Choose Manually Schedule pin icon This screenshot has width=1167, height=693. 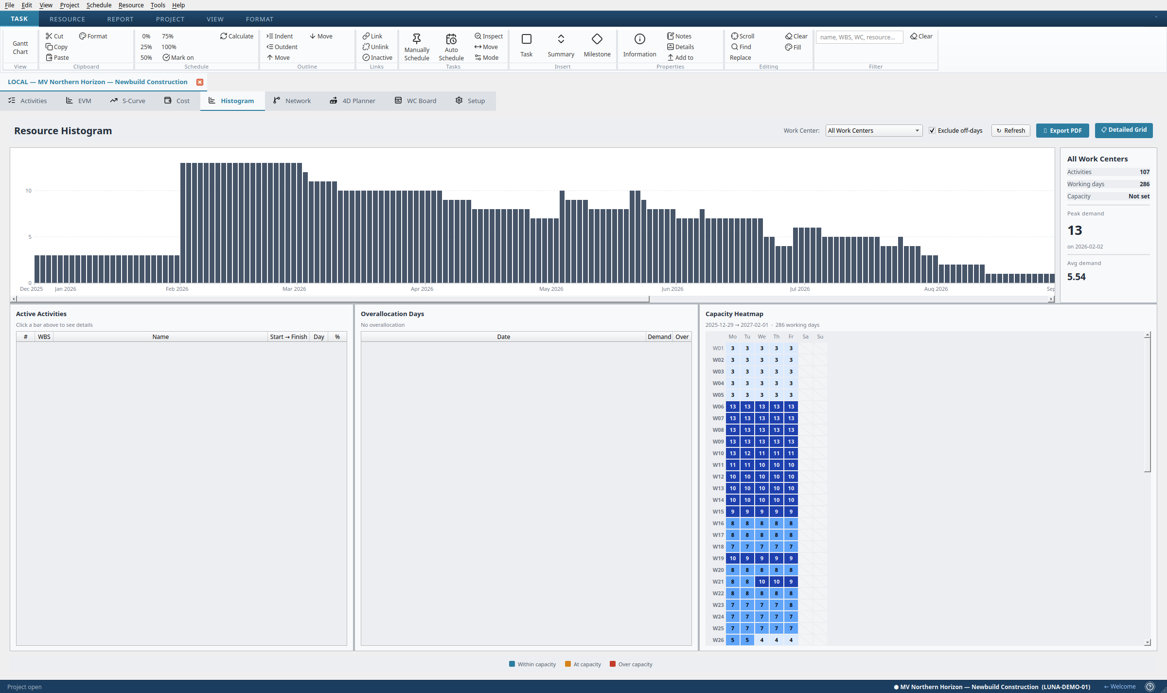(x=417, y=39)
